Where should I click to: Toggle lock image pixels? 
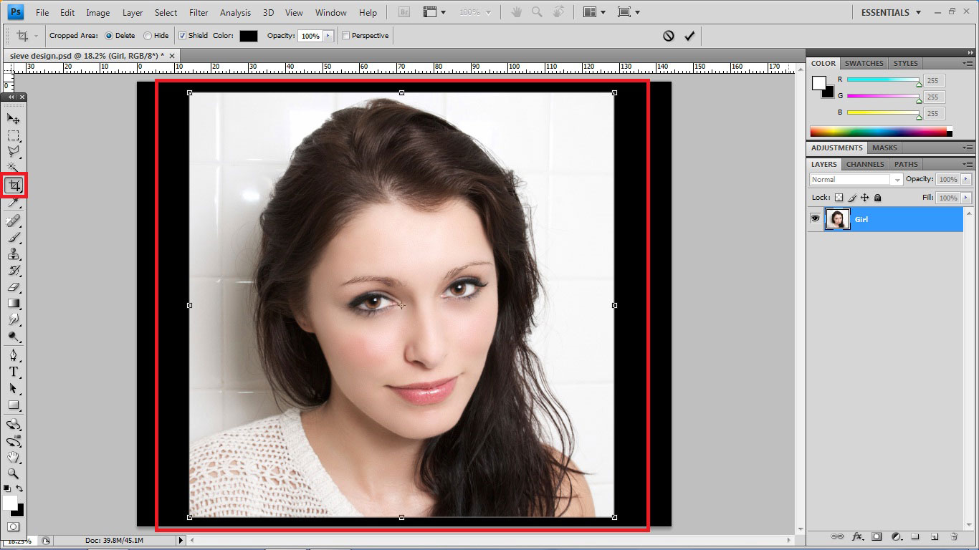coord(852,198)
